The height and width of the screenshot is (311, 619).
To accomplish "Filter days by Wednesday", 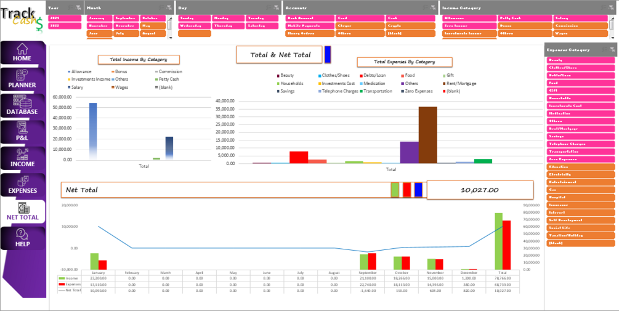I will [195, 26].
